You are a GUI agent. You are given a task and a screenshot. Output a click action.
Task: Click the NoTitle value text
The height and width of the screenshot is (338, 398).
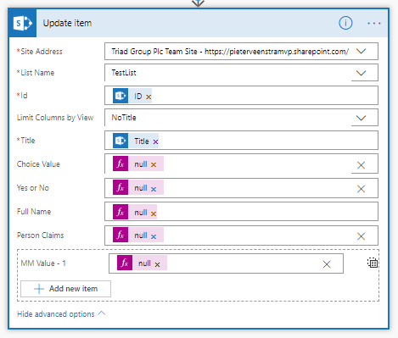(x=124, y=118)
